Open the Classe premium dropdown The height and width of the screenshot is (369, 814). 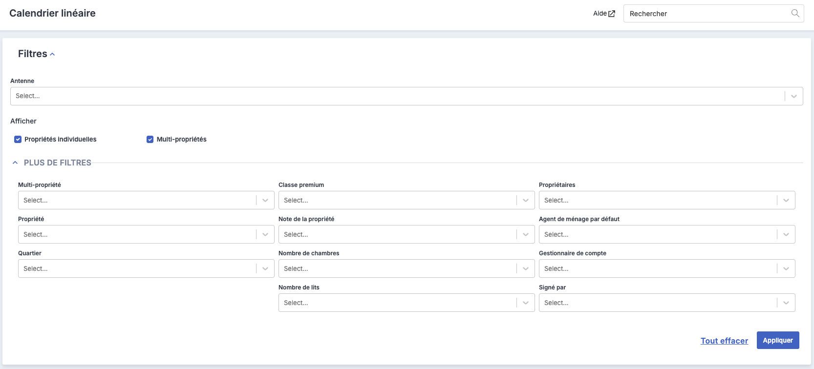click(x=407, y=200)
